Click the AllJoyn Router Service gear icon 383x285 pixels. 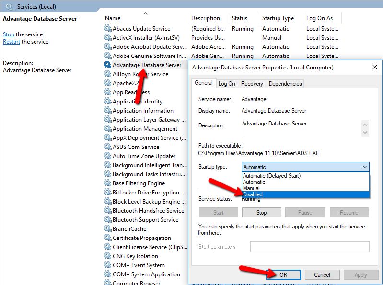click(x=107, y=74)
